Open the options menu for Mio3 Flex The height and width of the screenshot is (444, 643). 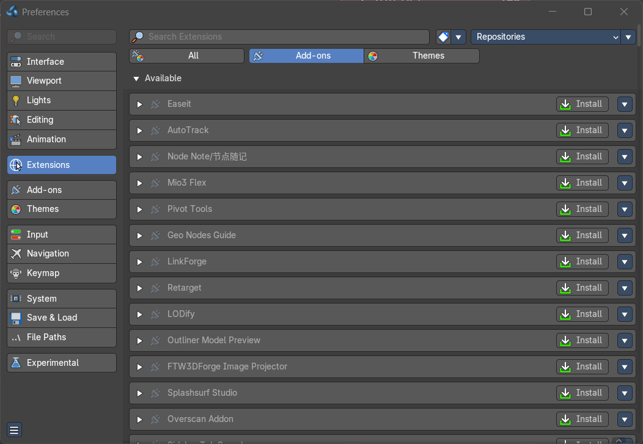pos(625,183)
